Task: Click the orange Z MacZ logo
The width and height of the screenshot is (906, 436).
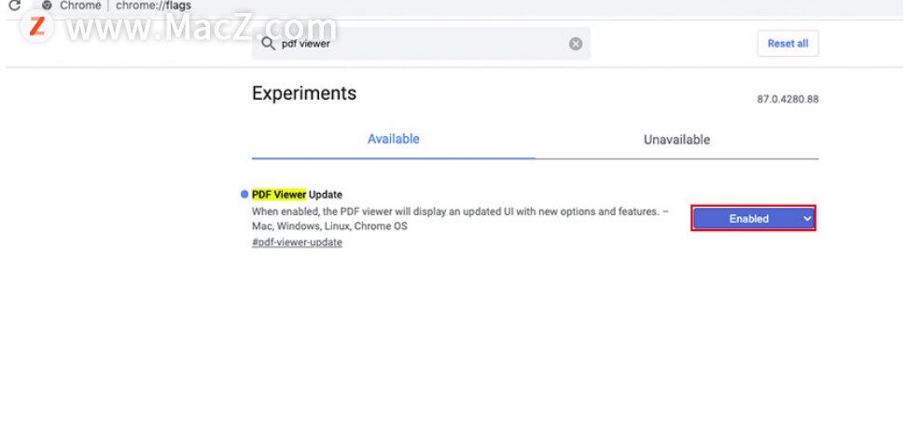Action: click(x=37, y=26)
